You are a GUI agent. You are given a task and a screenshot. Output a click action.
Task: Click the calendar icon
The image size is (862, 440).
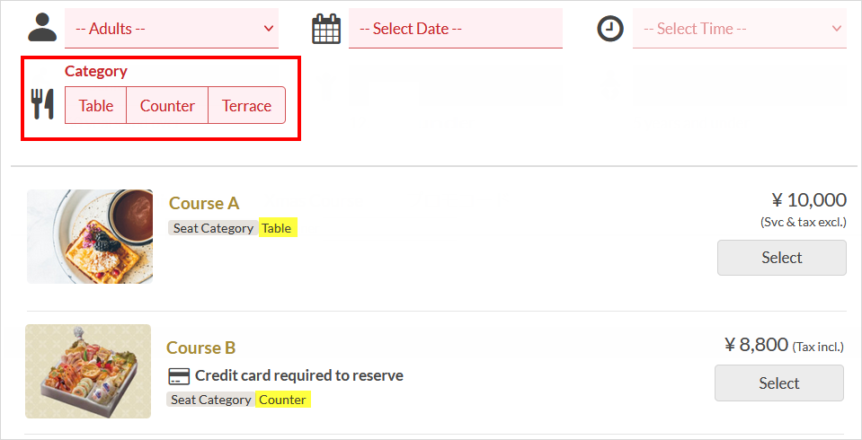click(326, 29)
